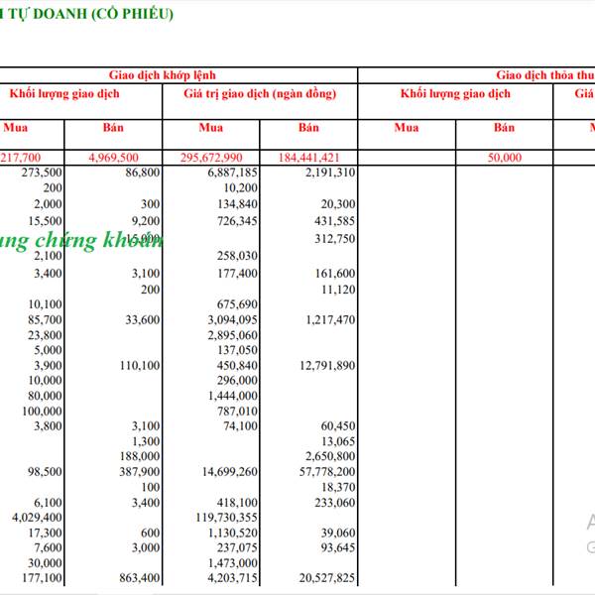
Task: Select the cell 258,030
Action: tap(238, 256)
